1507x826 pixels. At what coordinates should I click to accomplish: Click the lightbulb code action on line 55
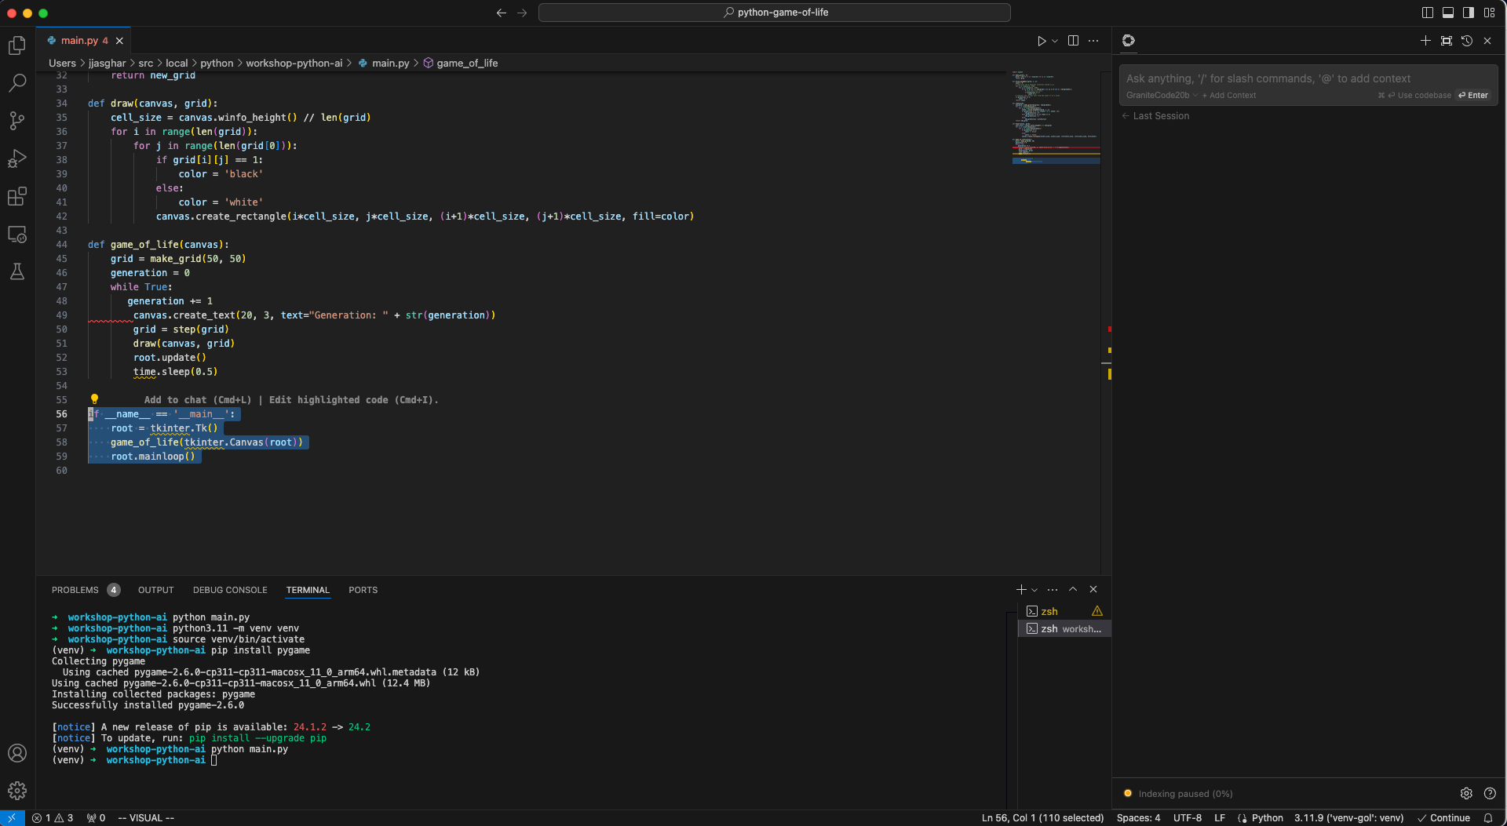click(94, 399)
